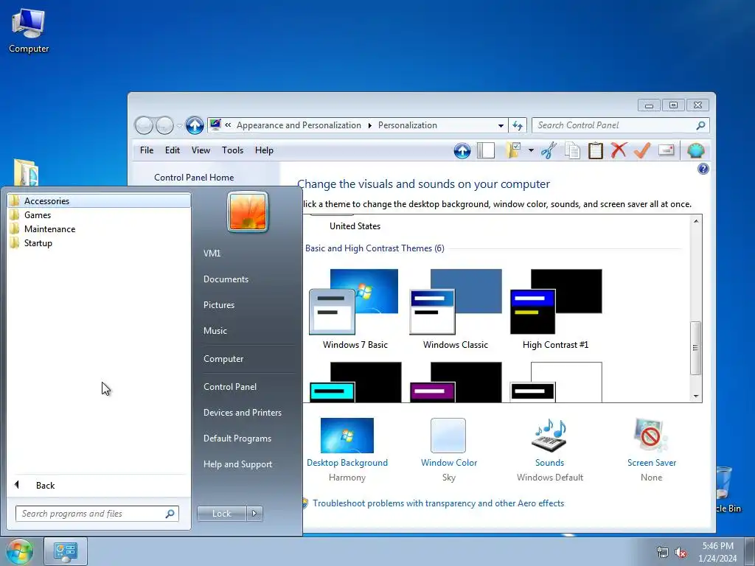This screenshot has width=755, height=566.
Task: Click the Desktop Background Harmony thumbnail
Action: [x=347, y=435]
